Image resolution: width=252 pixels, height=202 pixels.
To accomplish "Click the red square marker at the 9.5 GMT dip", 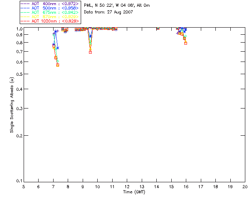I will 90,52.
